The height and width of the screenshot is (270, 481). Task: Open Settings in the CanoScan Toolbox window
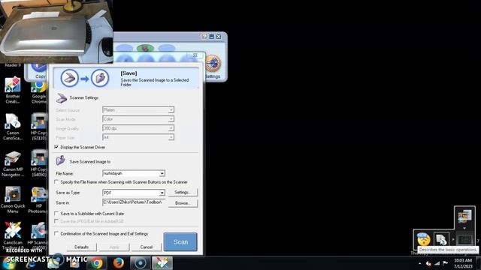tap(213, 67)
